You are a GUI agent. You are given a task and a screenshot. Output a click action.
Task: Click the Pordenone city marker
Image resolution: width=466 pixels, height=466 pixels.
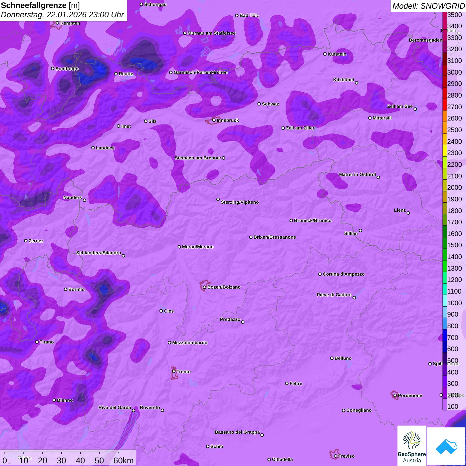(395, 395)
